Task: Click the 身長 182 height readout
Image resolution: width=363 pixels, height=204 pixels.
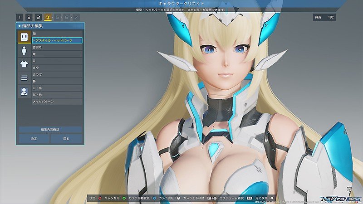Action: pos(324,17)
